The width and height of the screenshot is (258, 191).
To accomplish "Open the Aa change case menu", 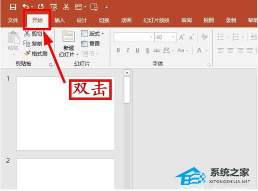I will click(183, 50).
